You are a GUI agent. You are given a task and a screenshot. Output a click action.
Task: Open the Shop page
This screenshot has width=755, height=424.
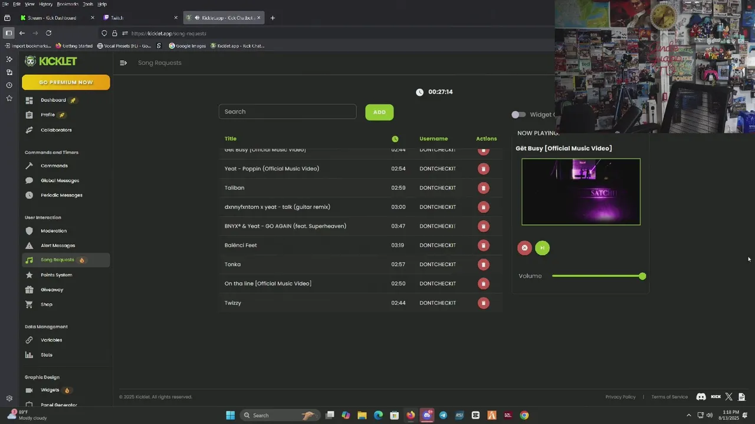[66, 304]
